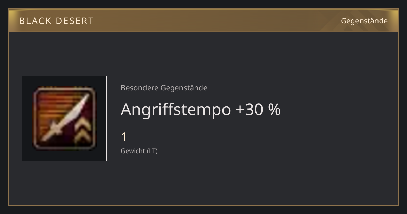Screen dimensions: 407x214
Task: Select the Angriffstempo buff item icon
Action: [64, 119]
